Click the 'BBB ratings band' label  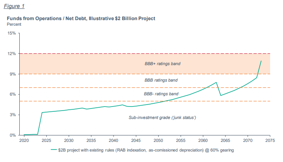[x=161, y=80]
